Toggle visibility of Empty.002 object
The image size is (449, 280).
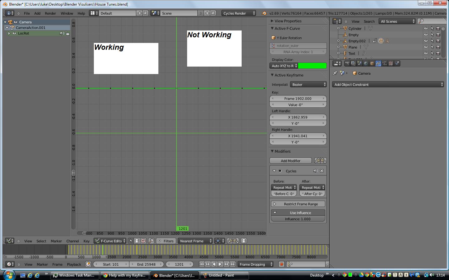pos(426,41)
